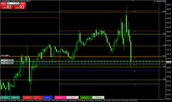Click the 23.6 Fibonacci level label
This screenshot has height=102, width=172.
pyautogui.click(x=164, y=79)
